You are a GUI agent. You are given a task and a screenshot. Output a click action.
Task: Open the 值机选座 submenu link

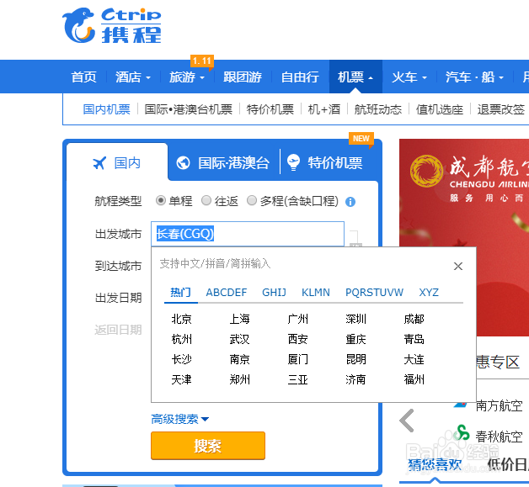point(439,109)
